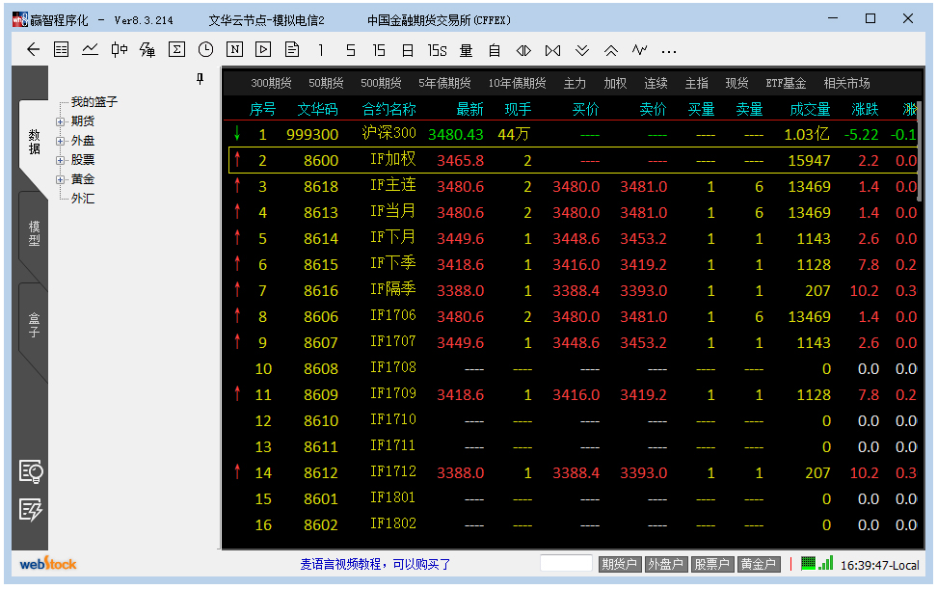This screenshot has height=589, width=937.
Task: Open the 10年债期货 tab
Action: (x=517, y=83)
